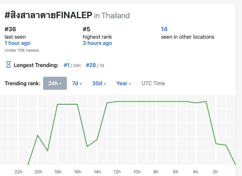Toggle the UTC Time setting
The height and width of the screenshot is (176, 242).
pyautogui.click(x=153, y=83)
